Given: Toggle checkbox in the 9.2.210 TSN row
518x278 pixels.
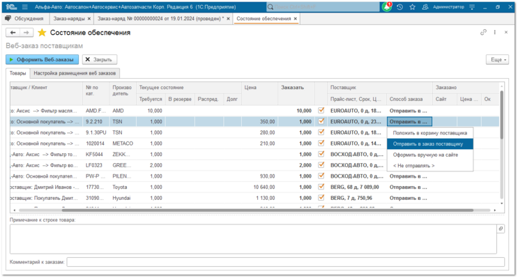Looking at the screenshot, I should [321, 121].
